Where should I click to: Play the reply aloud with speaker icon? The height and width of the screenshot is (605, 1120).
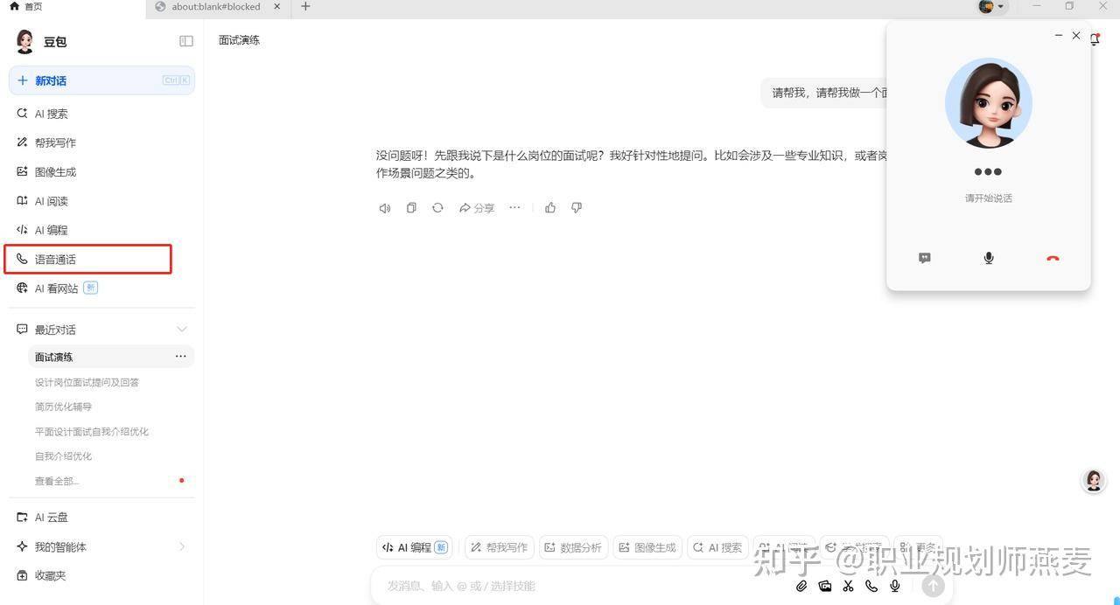point(384,208)
